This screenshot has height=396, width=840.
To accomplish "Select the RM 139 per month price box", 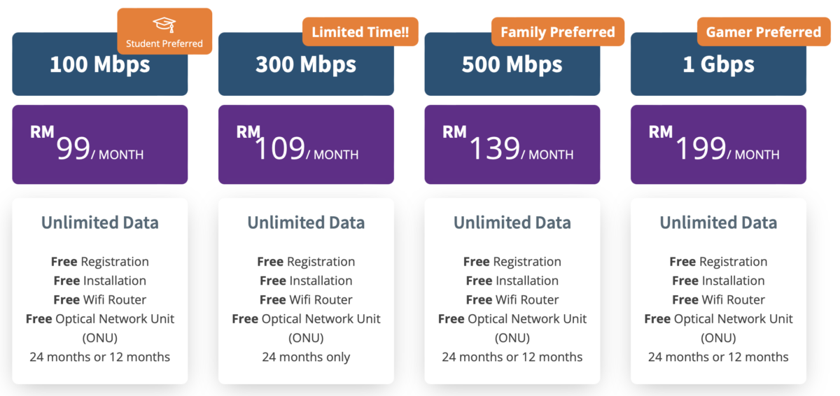I will point(512,145).
